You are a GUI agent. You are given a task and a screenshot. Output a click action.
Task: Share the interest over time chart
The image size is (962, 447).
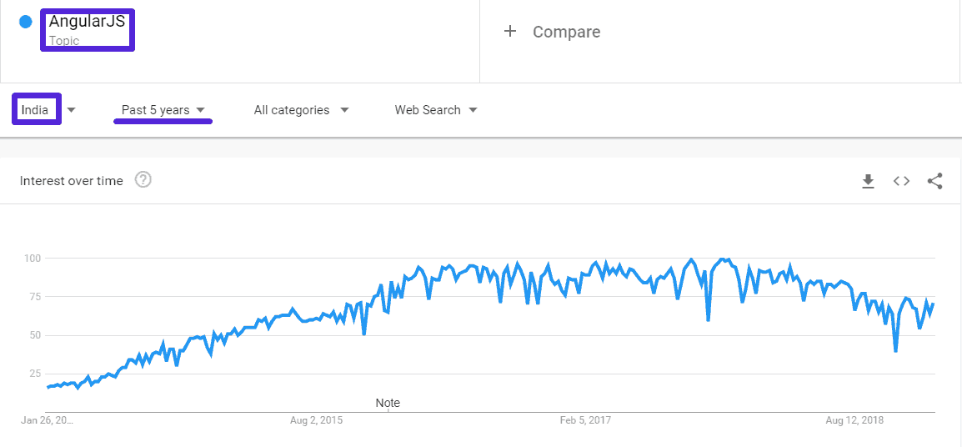(934, 181)
